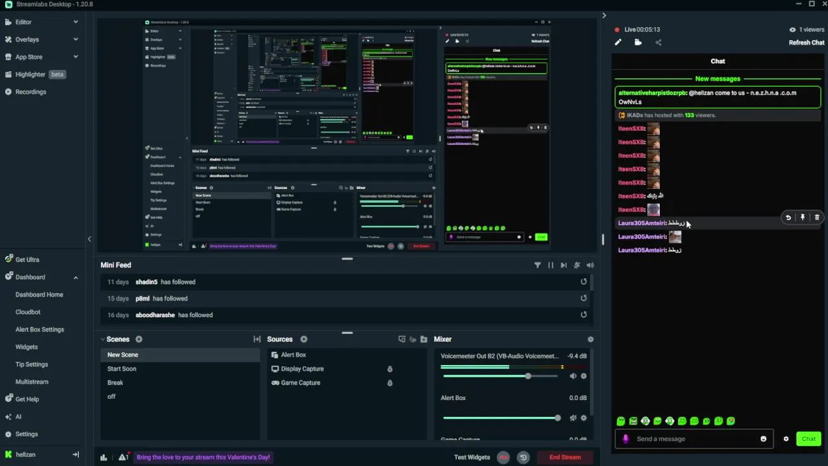828x466 pixels.
Task: Open the Editor menu in sidebar
Action: coord(23,22)
